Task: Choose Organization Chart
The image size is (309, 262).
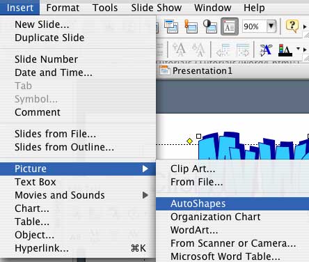Action: (x=232, y=217)
